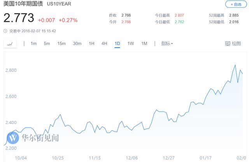Click the 今开 value in red

coord(126,22)
